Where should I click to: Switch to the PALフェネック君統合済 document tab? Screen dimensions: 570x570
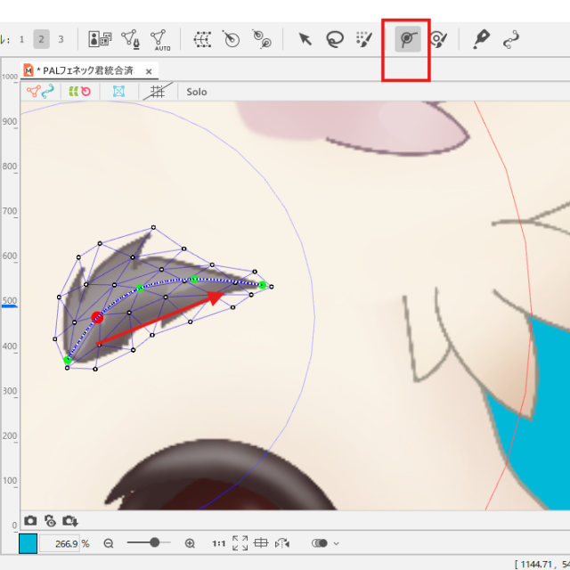(x=85, y=70)
